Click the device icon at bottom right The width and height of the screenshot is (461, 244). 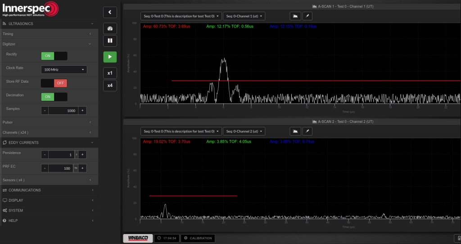pos(459,238)
